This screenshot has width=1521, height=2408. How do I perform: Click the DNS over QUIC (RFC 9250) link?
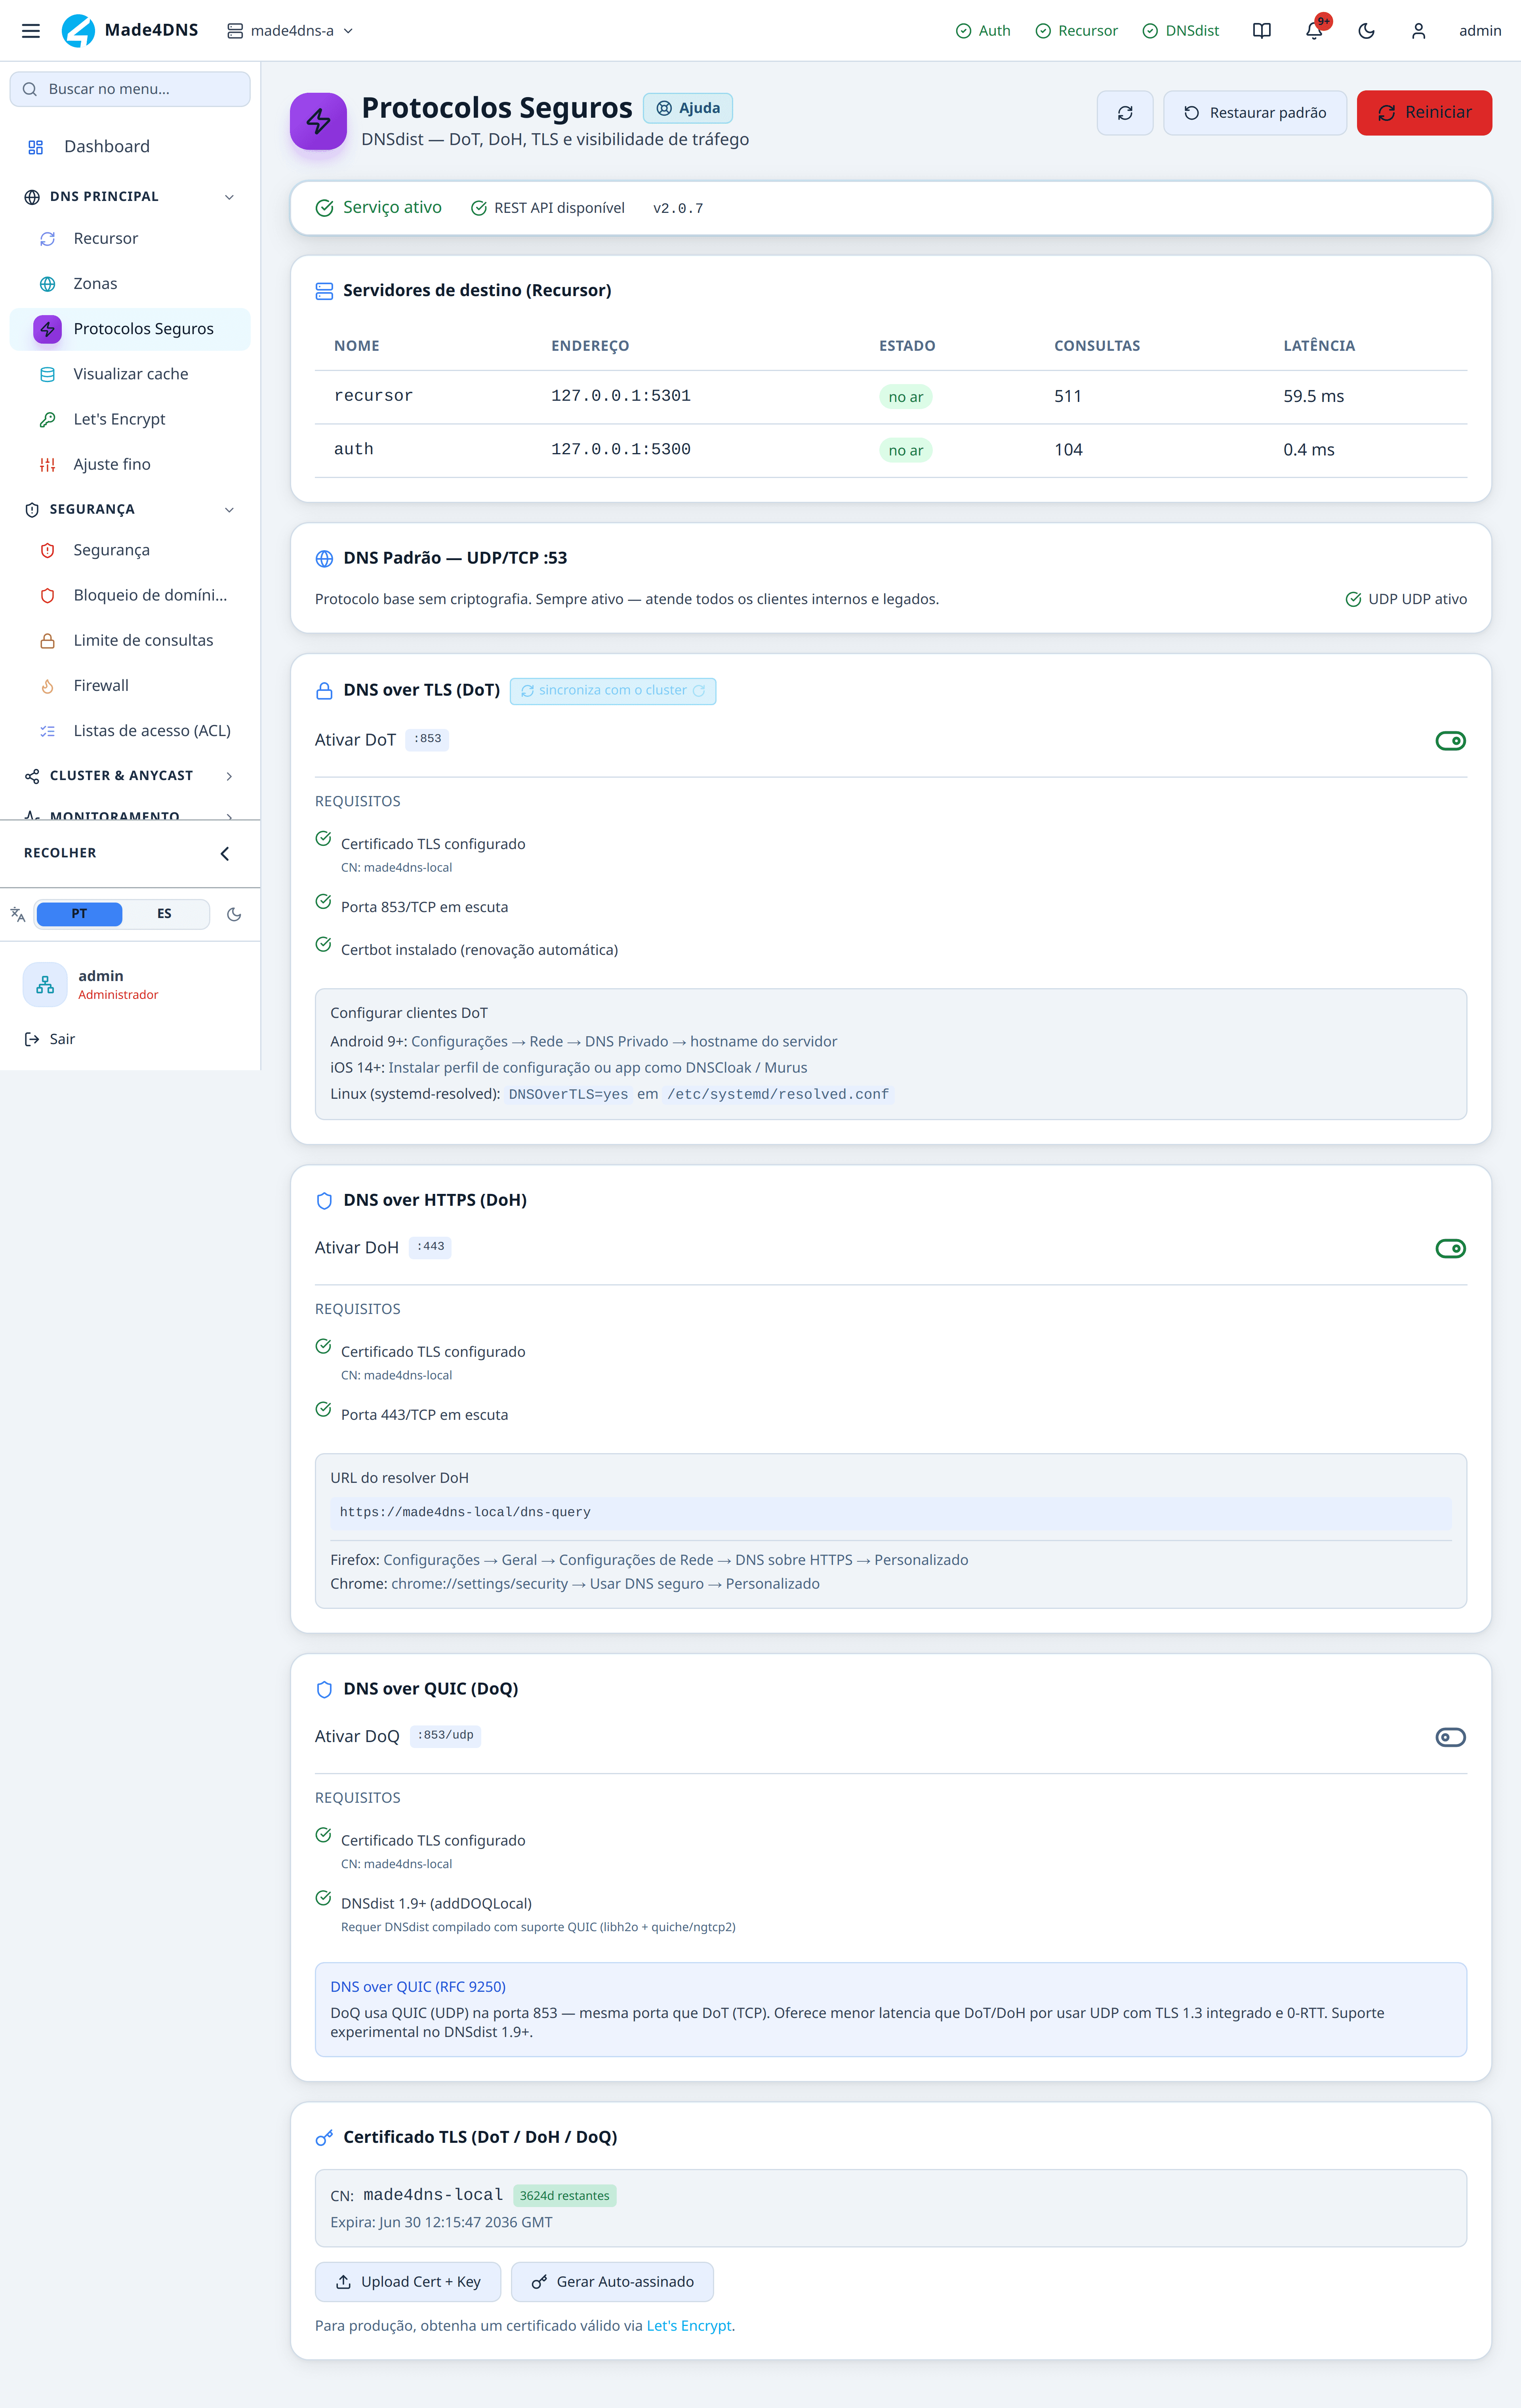[418, 1987]
